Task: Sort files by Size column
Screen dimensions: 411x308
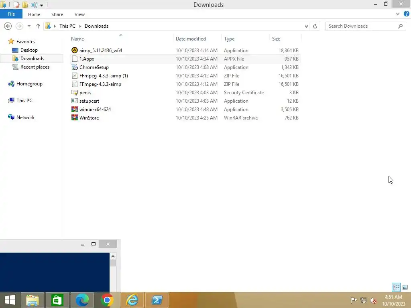Action: click(276, 39)
